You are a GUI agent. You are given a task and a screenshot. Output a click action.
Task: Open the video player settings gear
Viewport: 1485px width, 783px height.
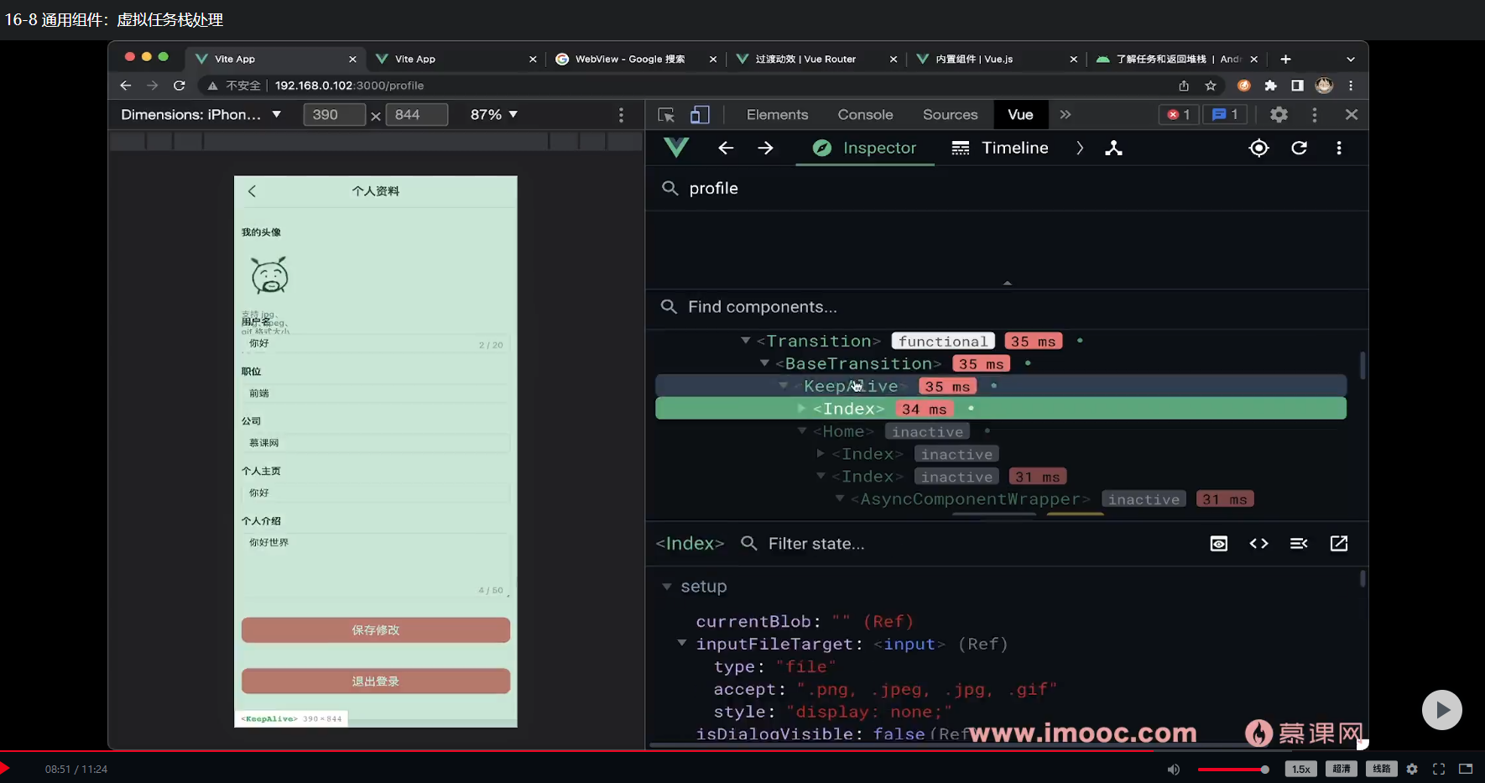(1412, 769)
